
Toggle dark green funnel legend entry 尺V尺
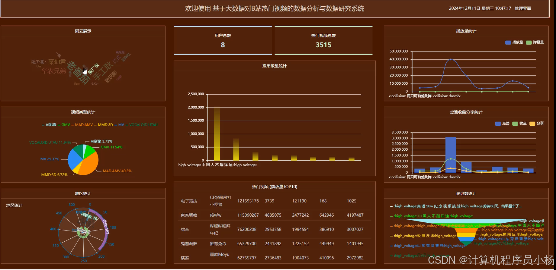coord(420,256)
